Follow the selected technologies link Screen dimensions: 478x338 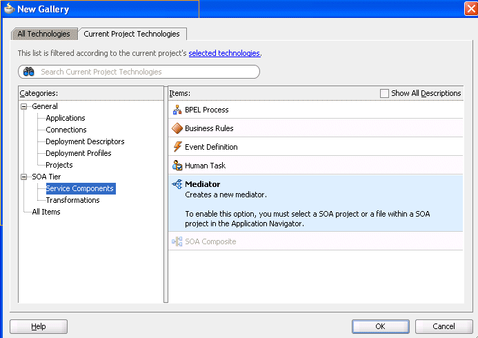pos(224,53)
